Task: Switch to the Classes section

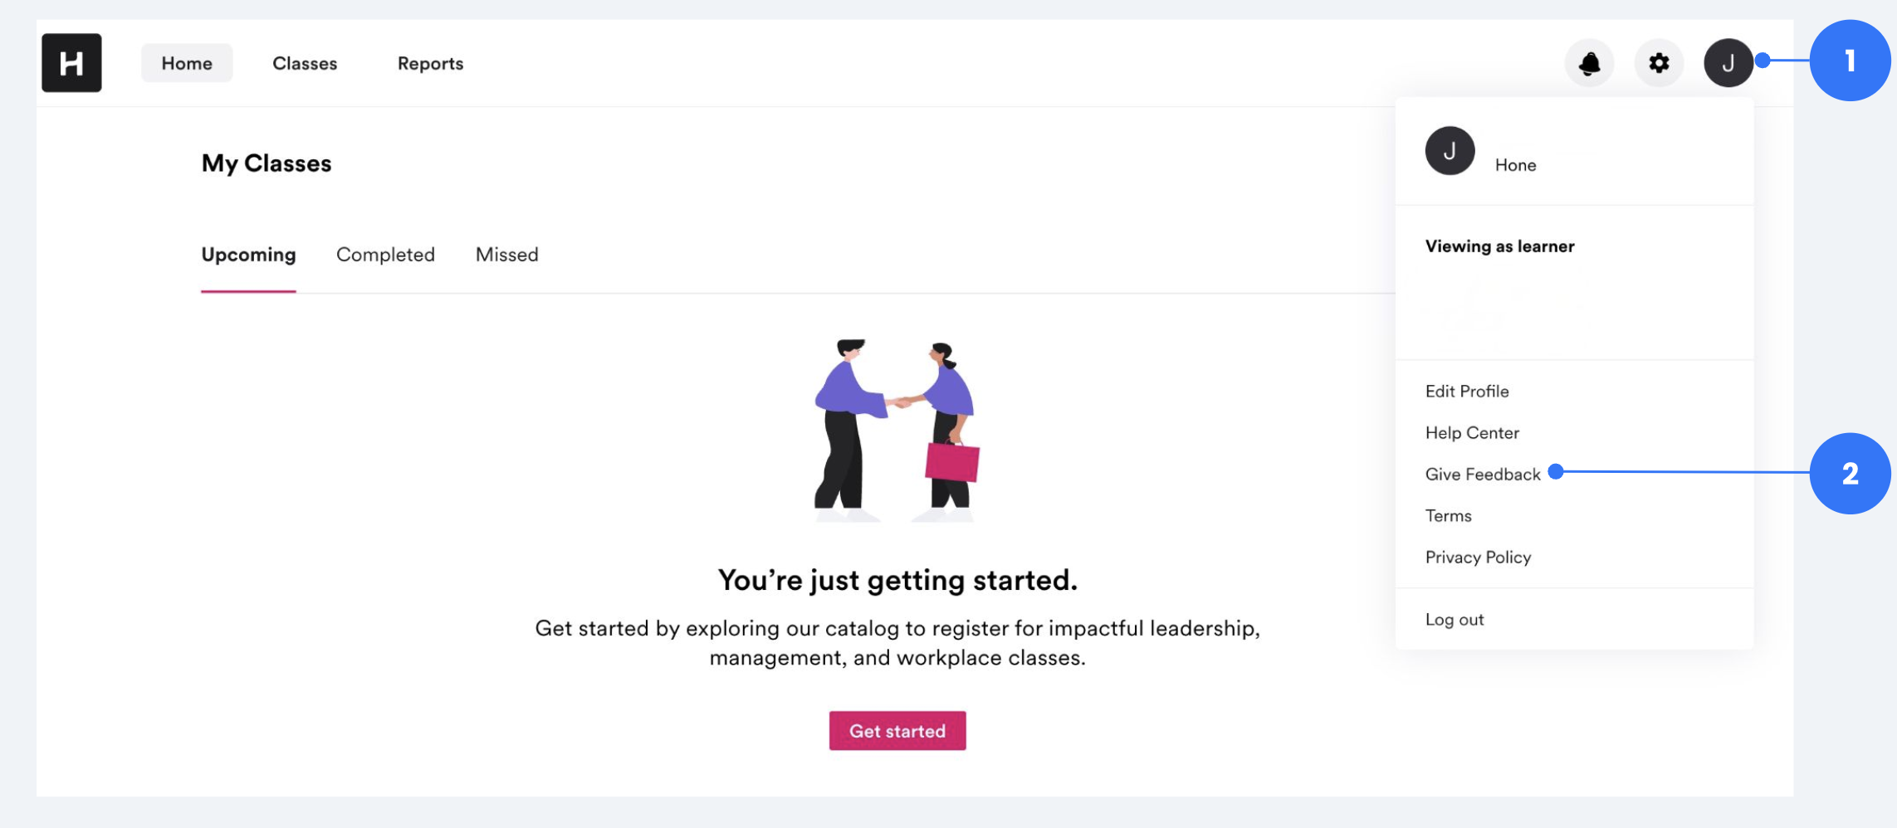Action: [305, 63]
